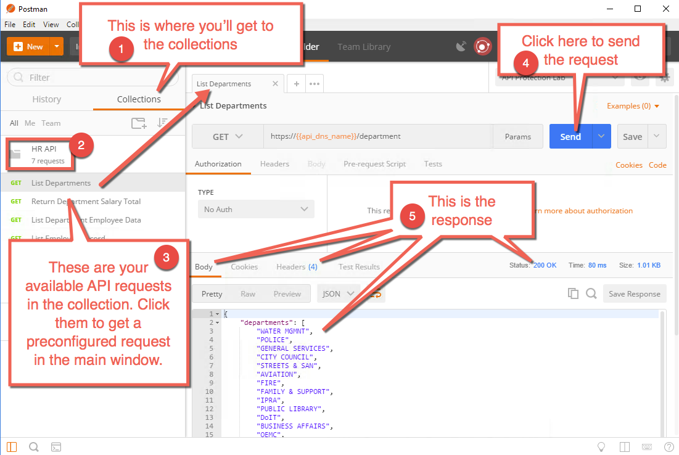Screen dimensions: 679x455
Task: Select the Collections sidebar tab
Action: (139, 99)
